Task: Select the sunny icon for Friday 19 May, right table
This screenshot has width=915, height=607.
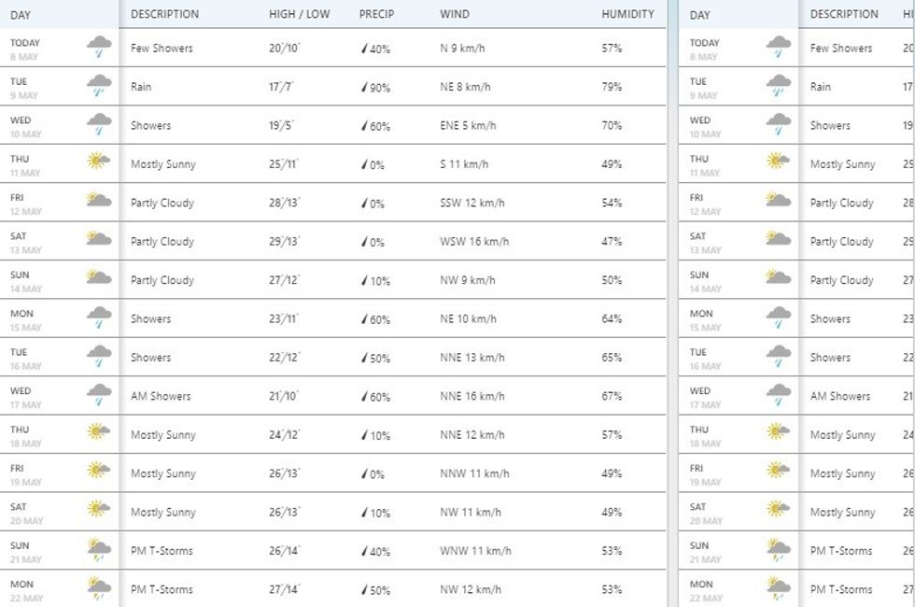Action: coord(778,472)
